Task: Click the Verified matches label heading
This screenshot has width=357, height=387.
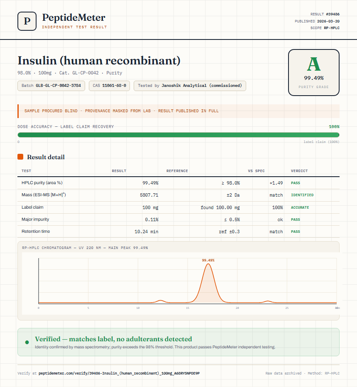Action: point(113,339)
